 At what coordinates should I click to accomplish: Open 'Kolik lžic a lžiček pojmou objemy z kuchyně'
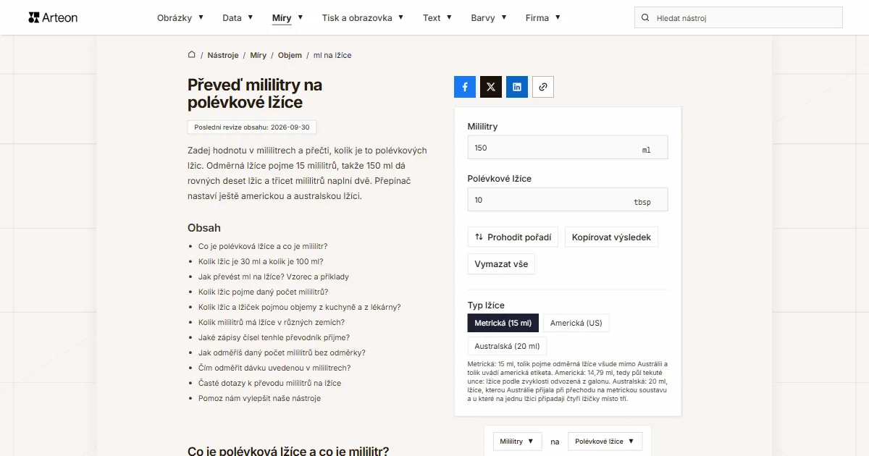[299, 307]
